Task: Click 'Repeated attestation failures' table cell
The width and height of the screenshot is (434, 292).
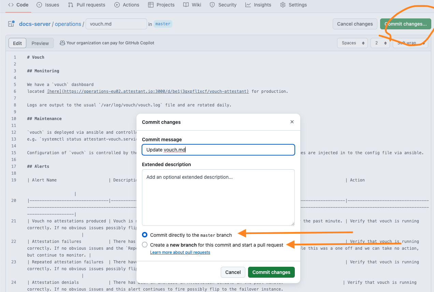Action: tap(68, 262)
